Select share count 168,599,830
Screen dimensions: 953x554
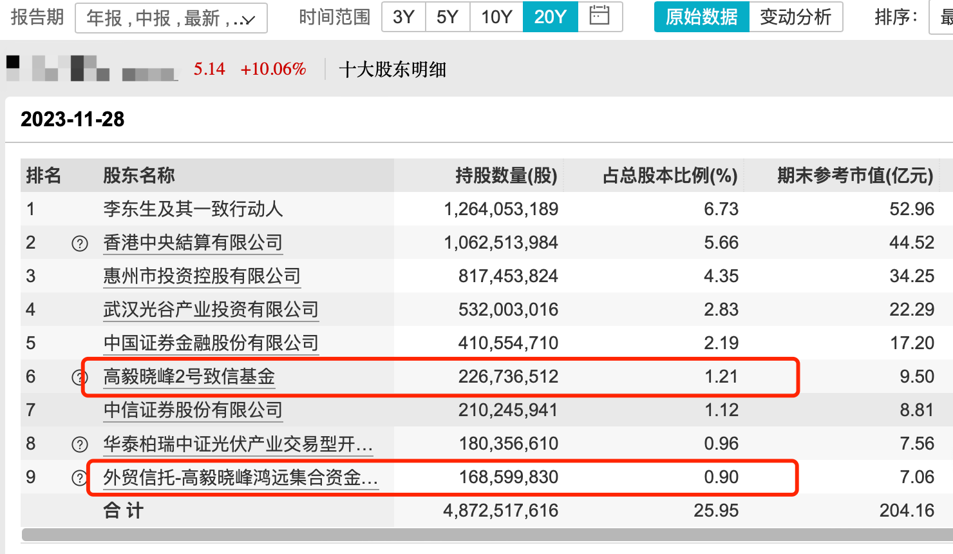click(509, 477)
